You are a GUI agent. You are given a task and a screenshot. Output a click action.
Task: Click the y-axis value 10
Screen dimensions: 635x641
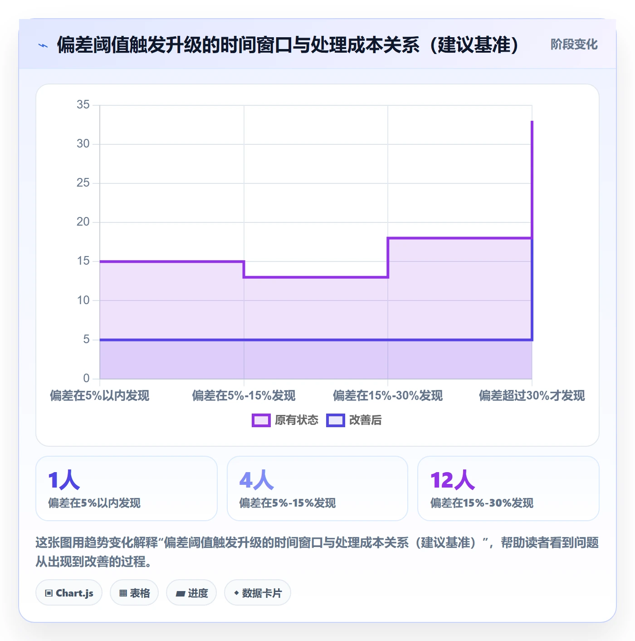pos(83,301)
